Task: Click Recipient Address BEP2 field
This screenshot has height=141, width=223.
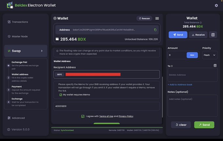Action: tap(107, 74)
